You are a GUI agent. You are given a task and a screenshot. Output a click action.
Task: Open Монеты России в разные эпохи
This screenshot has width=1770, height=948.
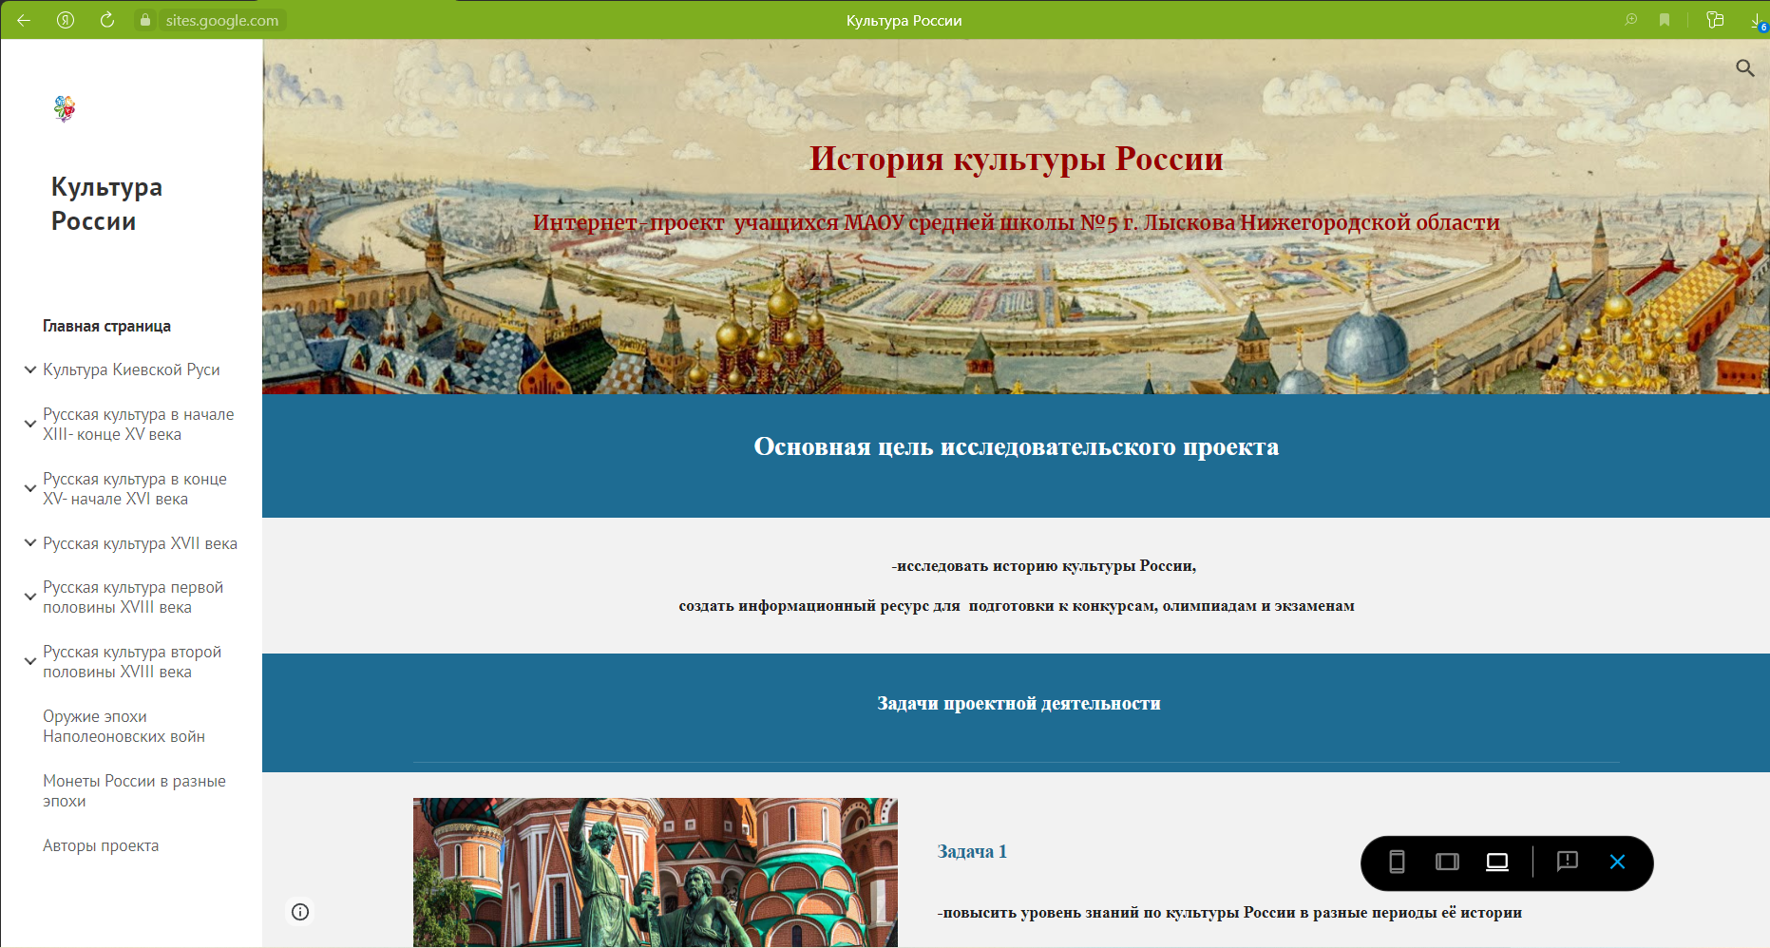click(x=133, y=790)
